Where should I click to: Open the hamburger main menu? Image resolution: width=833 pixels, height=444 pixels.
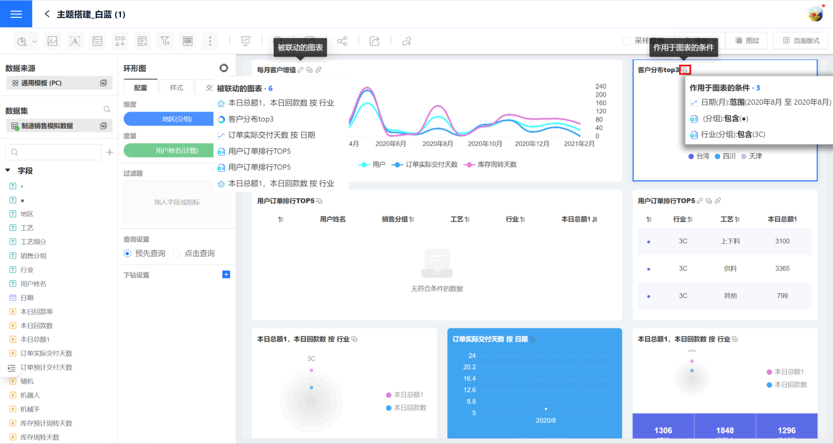click(16, 14)
